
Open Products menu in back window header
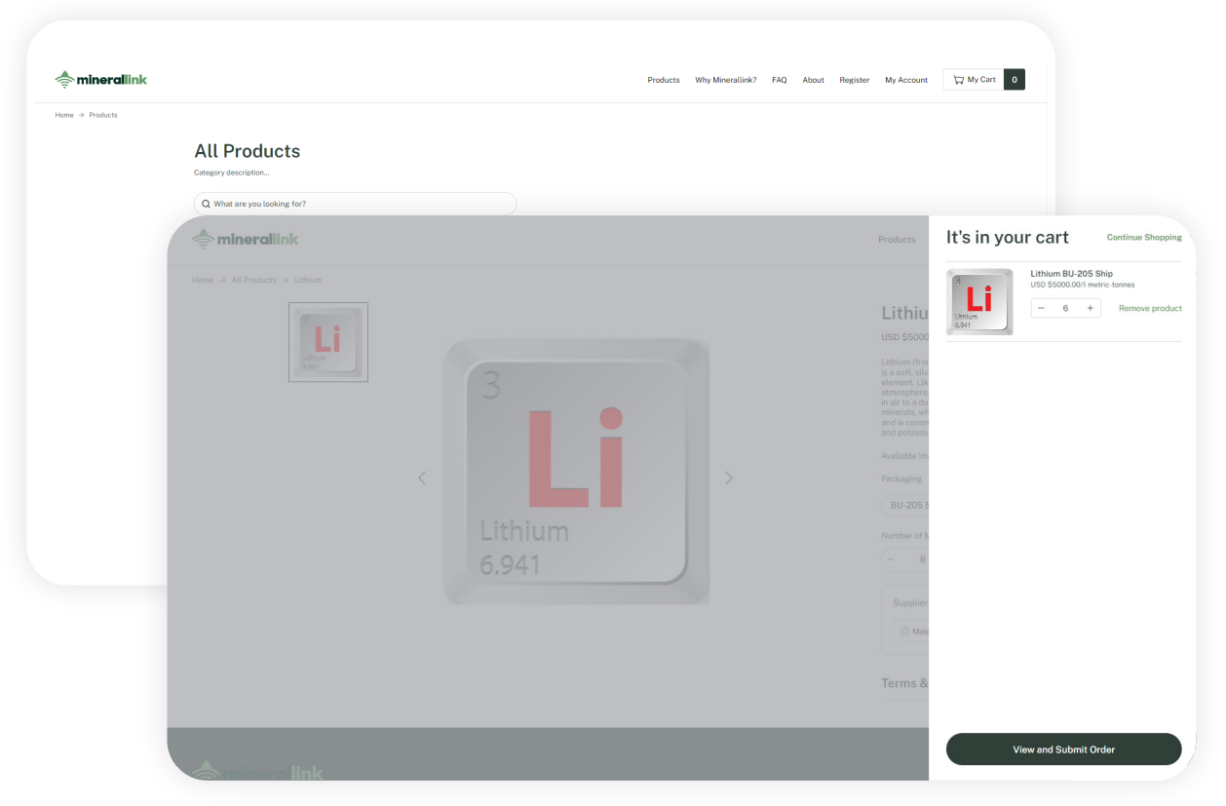point(664,80)
